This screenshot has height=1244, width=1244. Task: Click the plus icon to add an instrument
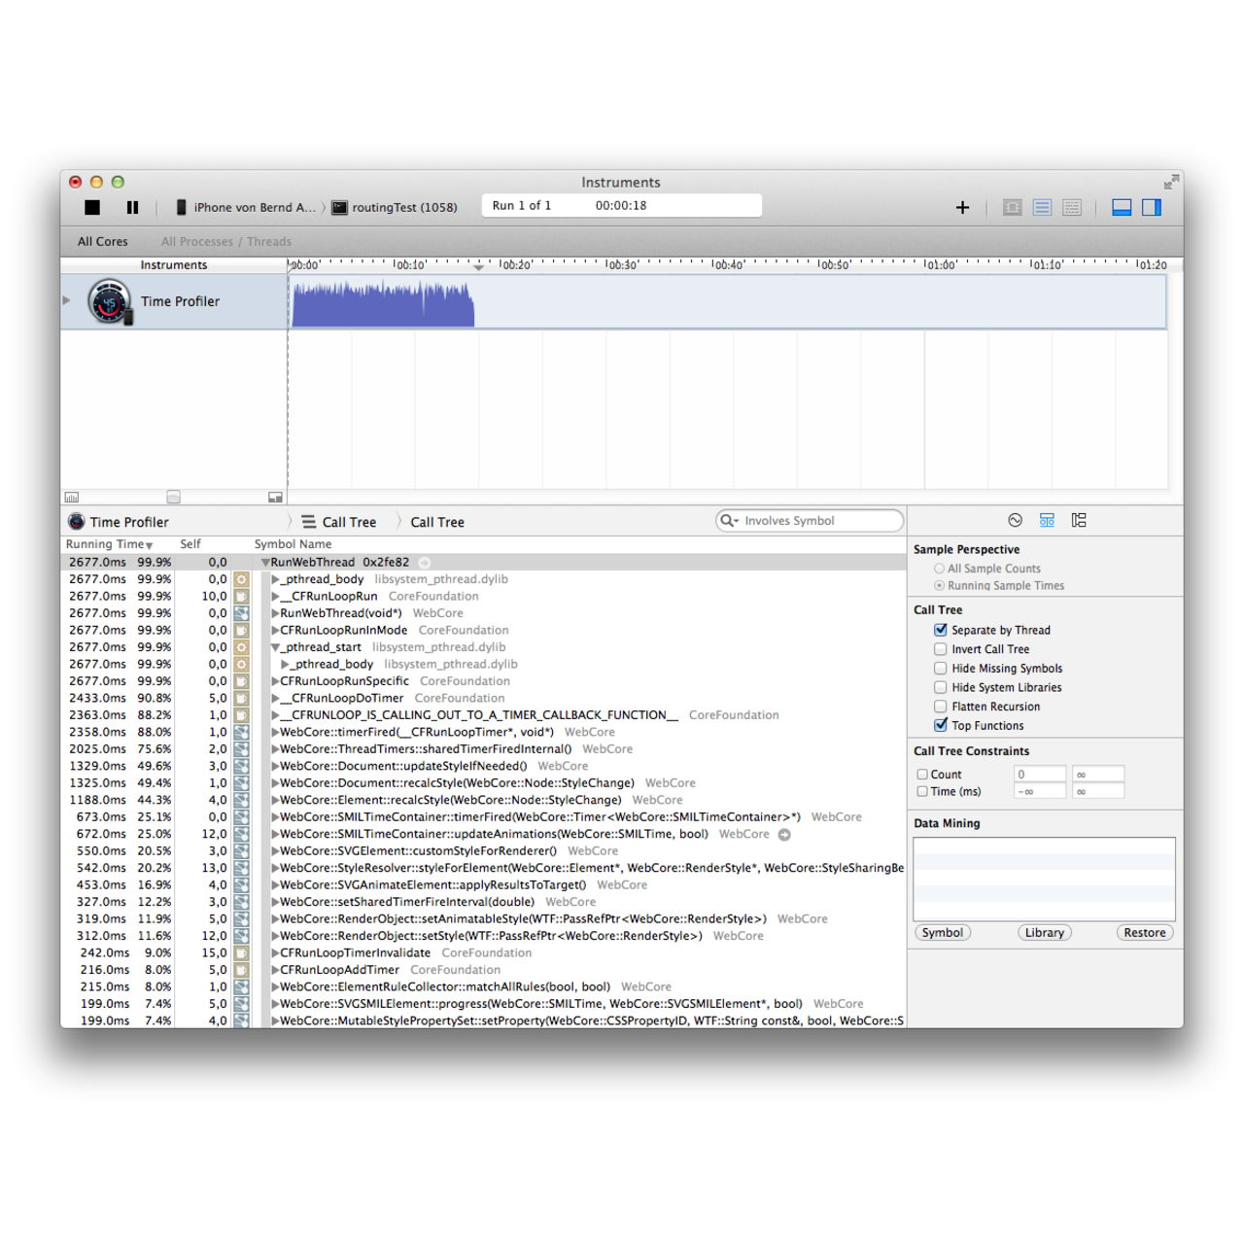[962, 207]
